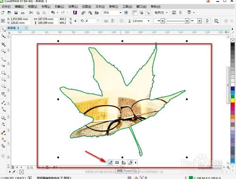Click the Publish to PDF icon
The image size is (236, 179).
click(x=97, y=13)
